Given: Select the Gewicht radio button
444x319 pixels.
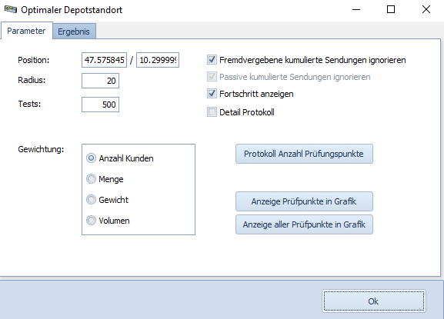Looking at the screenshot, I should (91, 200).
